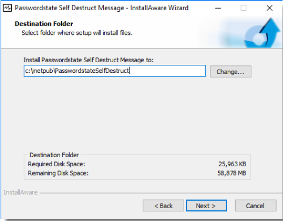Abort installation using the Cancel button
Viewport: 283px width, 221px height.
coord(256,205)
